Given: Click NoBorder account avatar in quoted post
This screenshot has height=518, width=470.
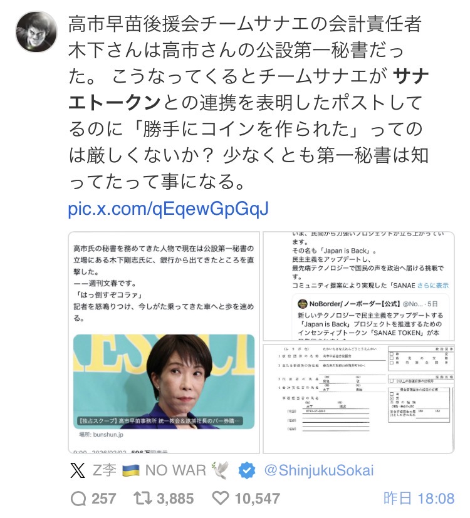Looking at the screenshot, I should tap(303, 304).
